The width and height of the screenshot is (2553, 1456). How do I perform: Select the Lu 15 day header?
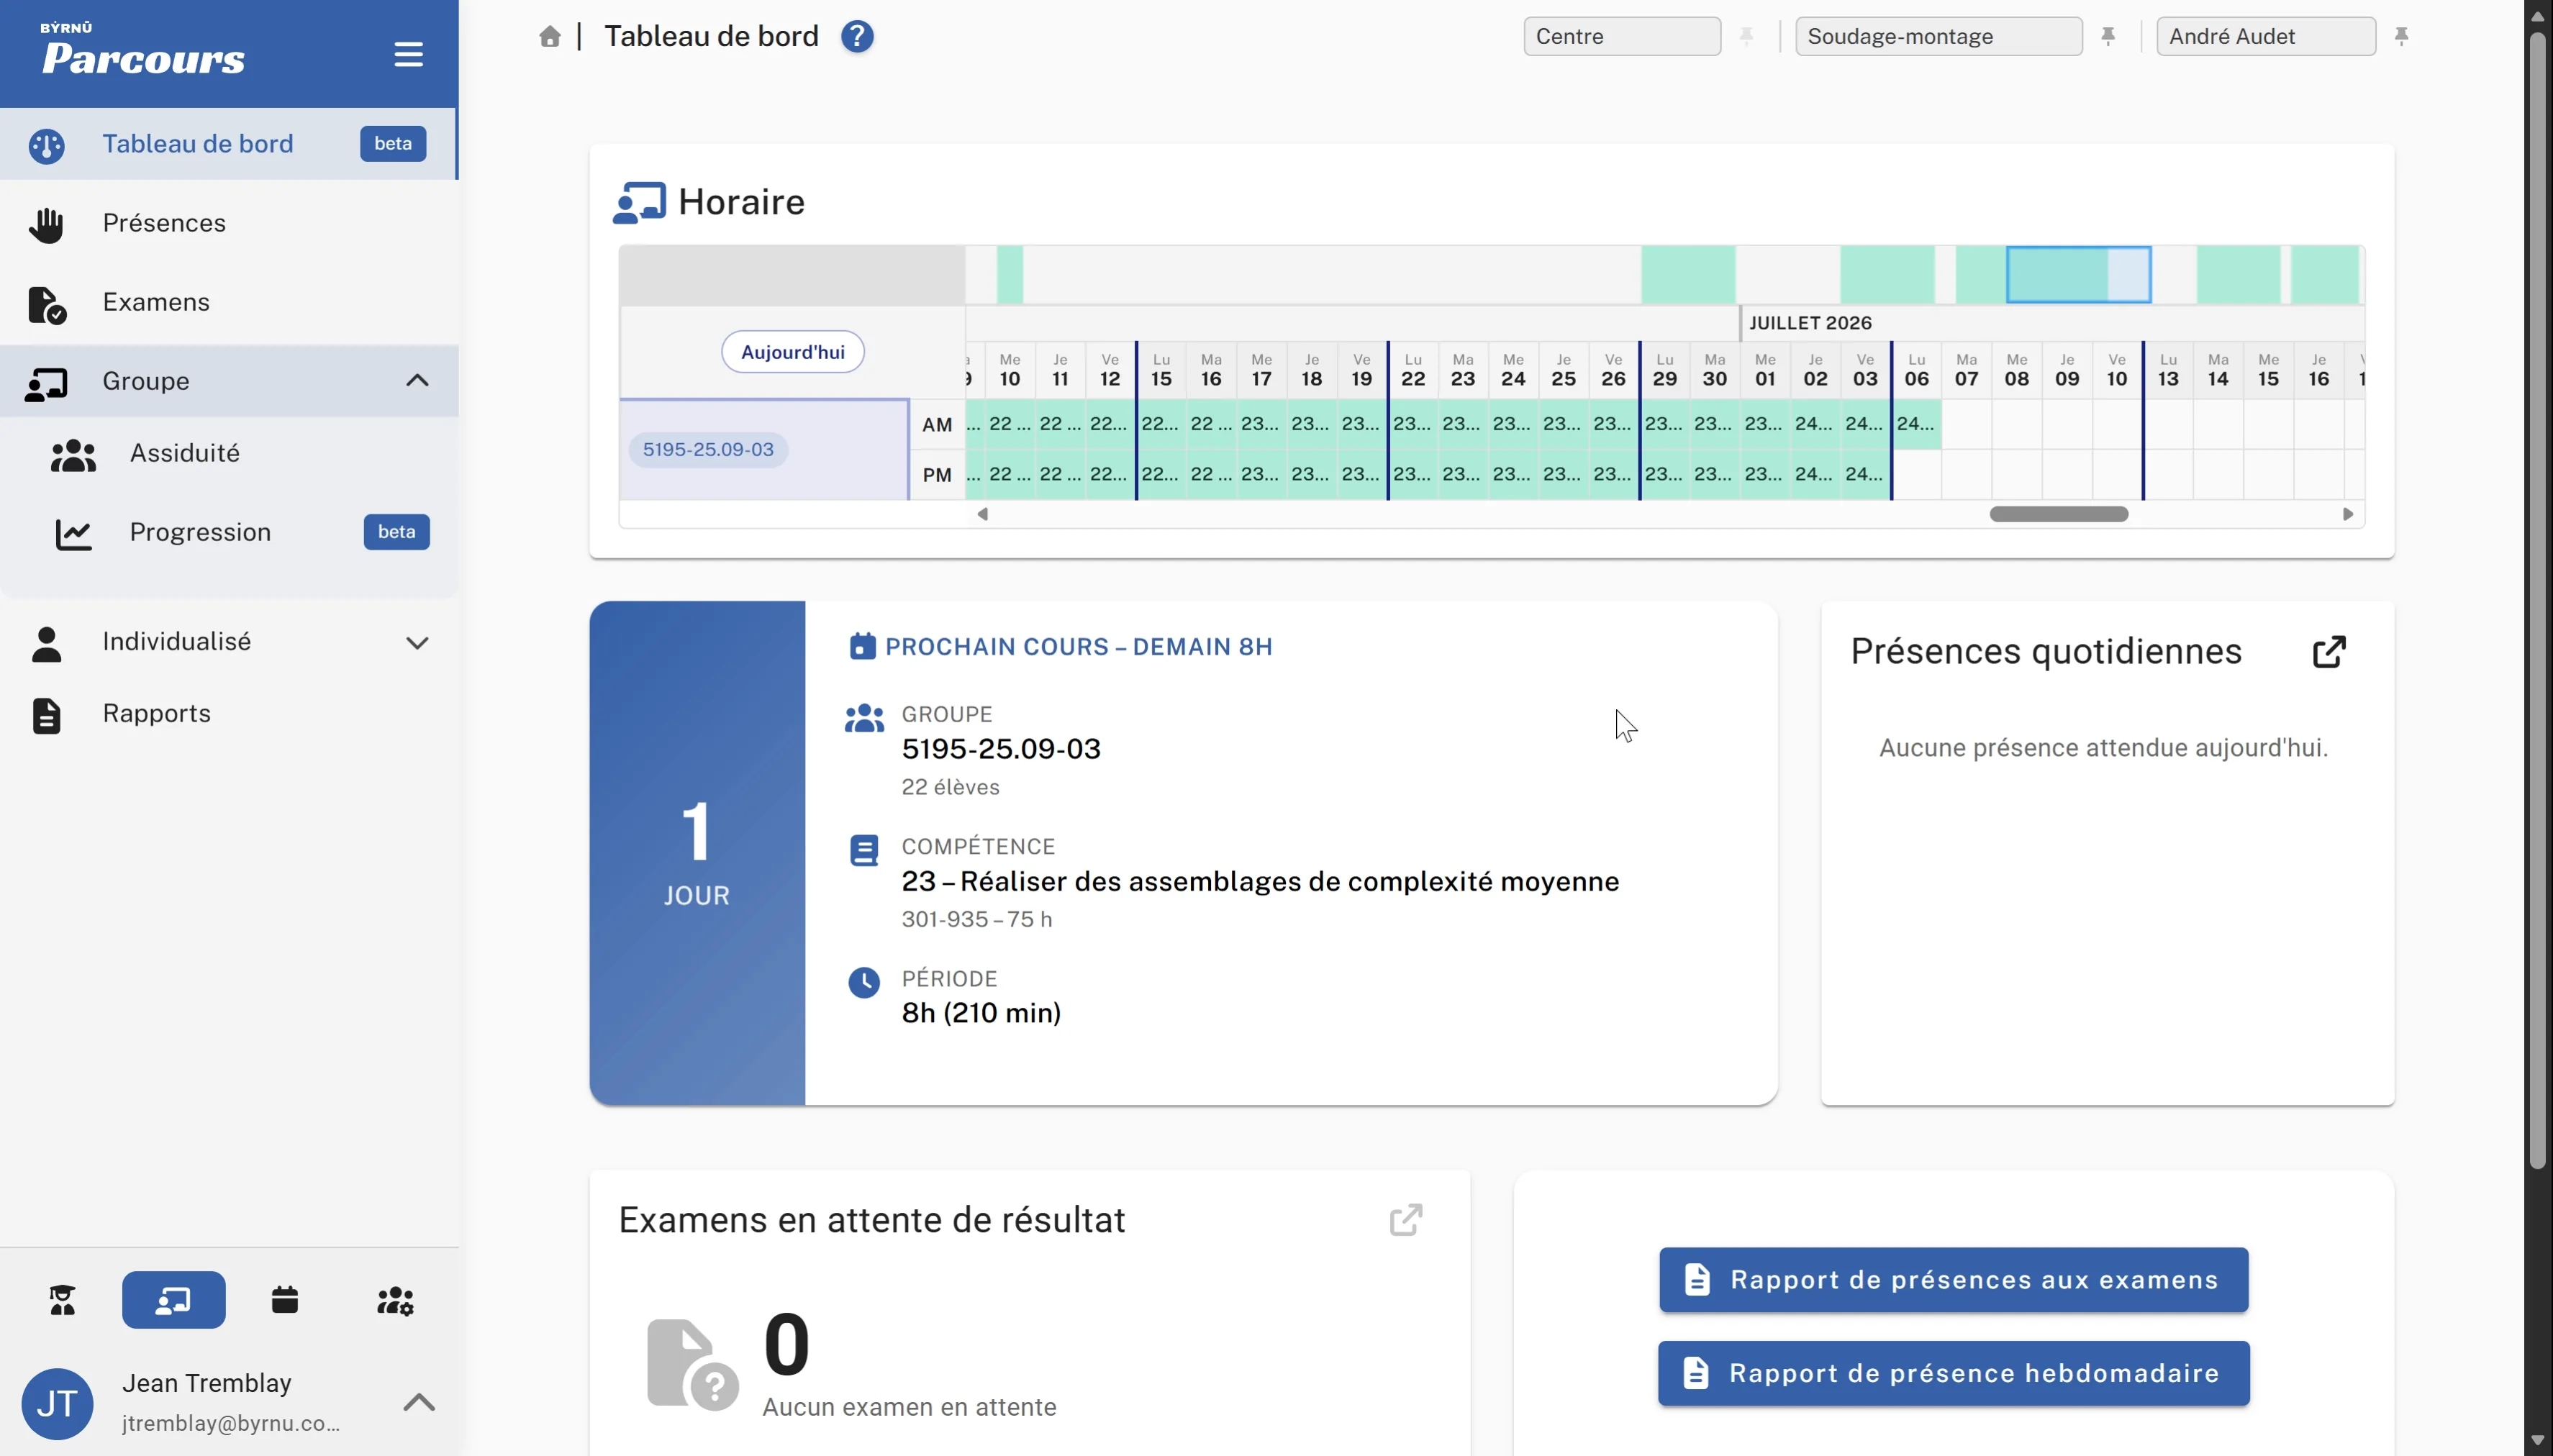(1161, 370)
